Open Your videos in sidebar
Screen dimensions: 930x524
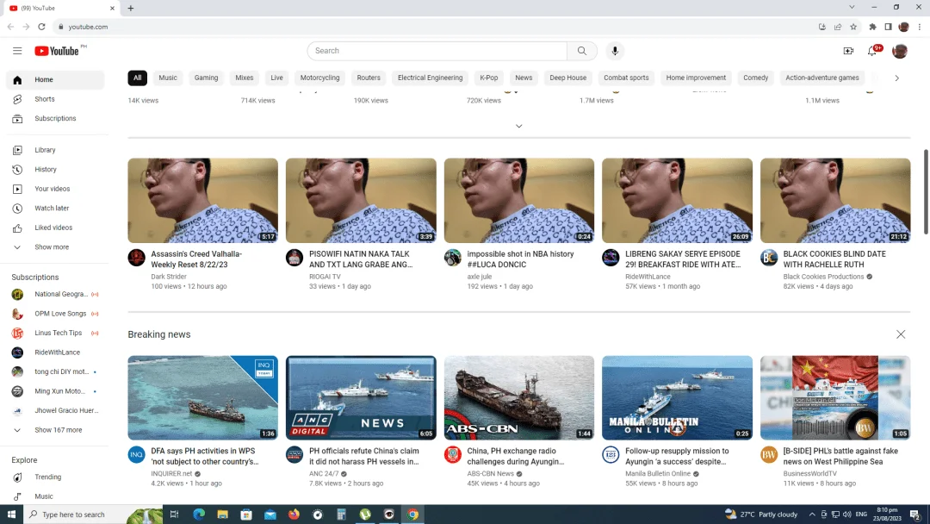pos(55,189)
